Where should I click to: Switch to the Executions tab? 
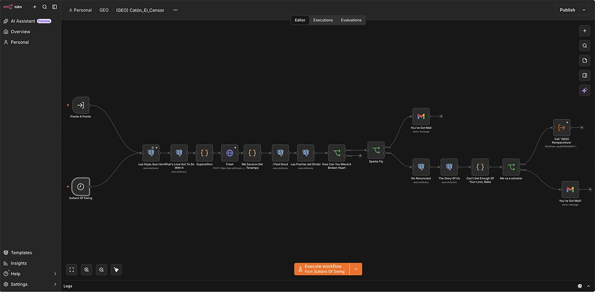click(x=323, y=20)
